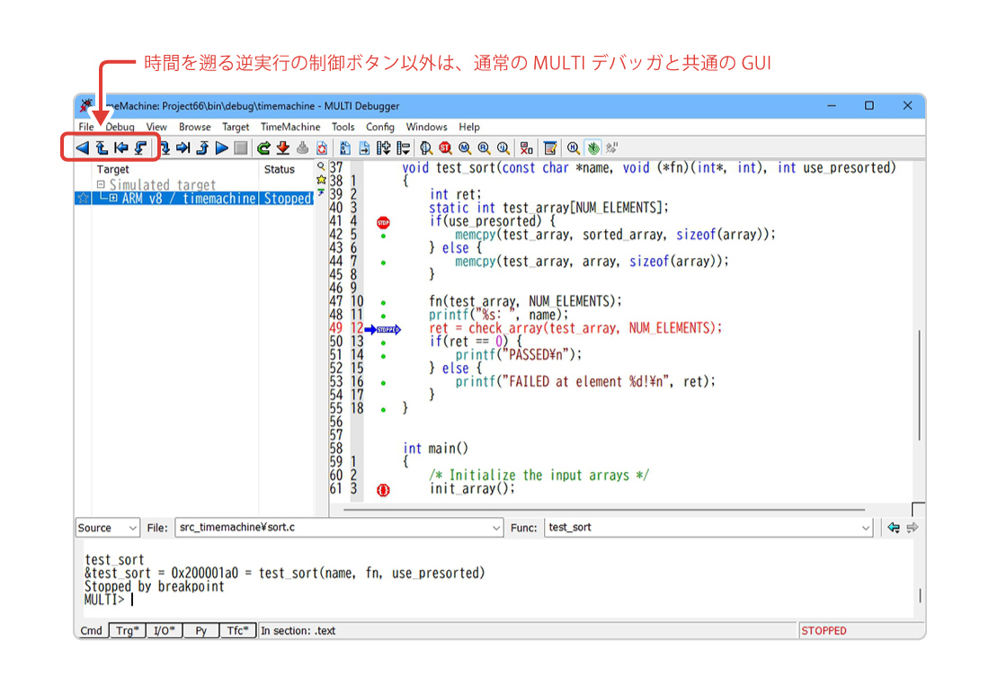
Task: Click the navigate forward arrow beside Func
Action: point(912,528)
